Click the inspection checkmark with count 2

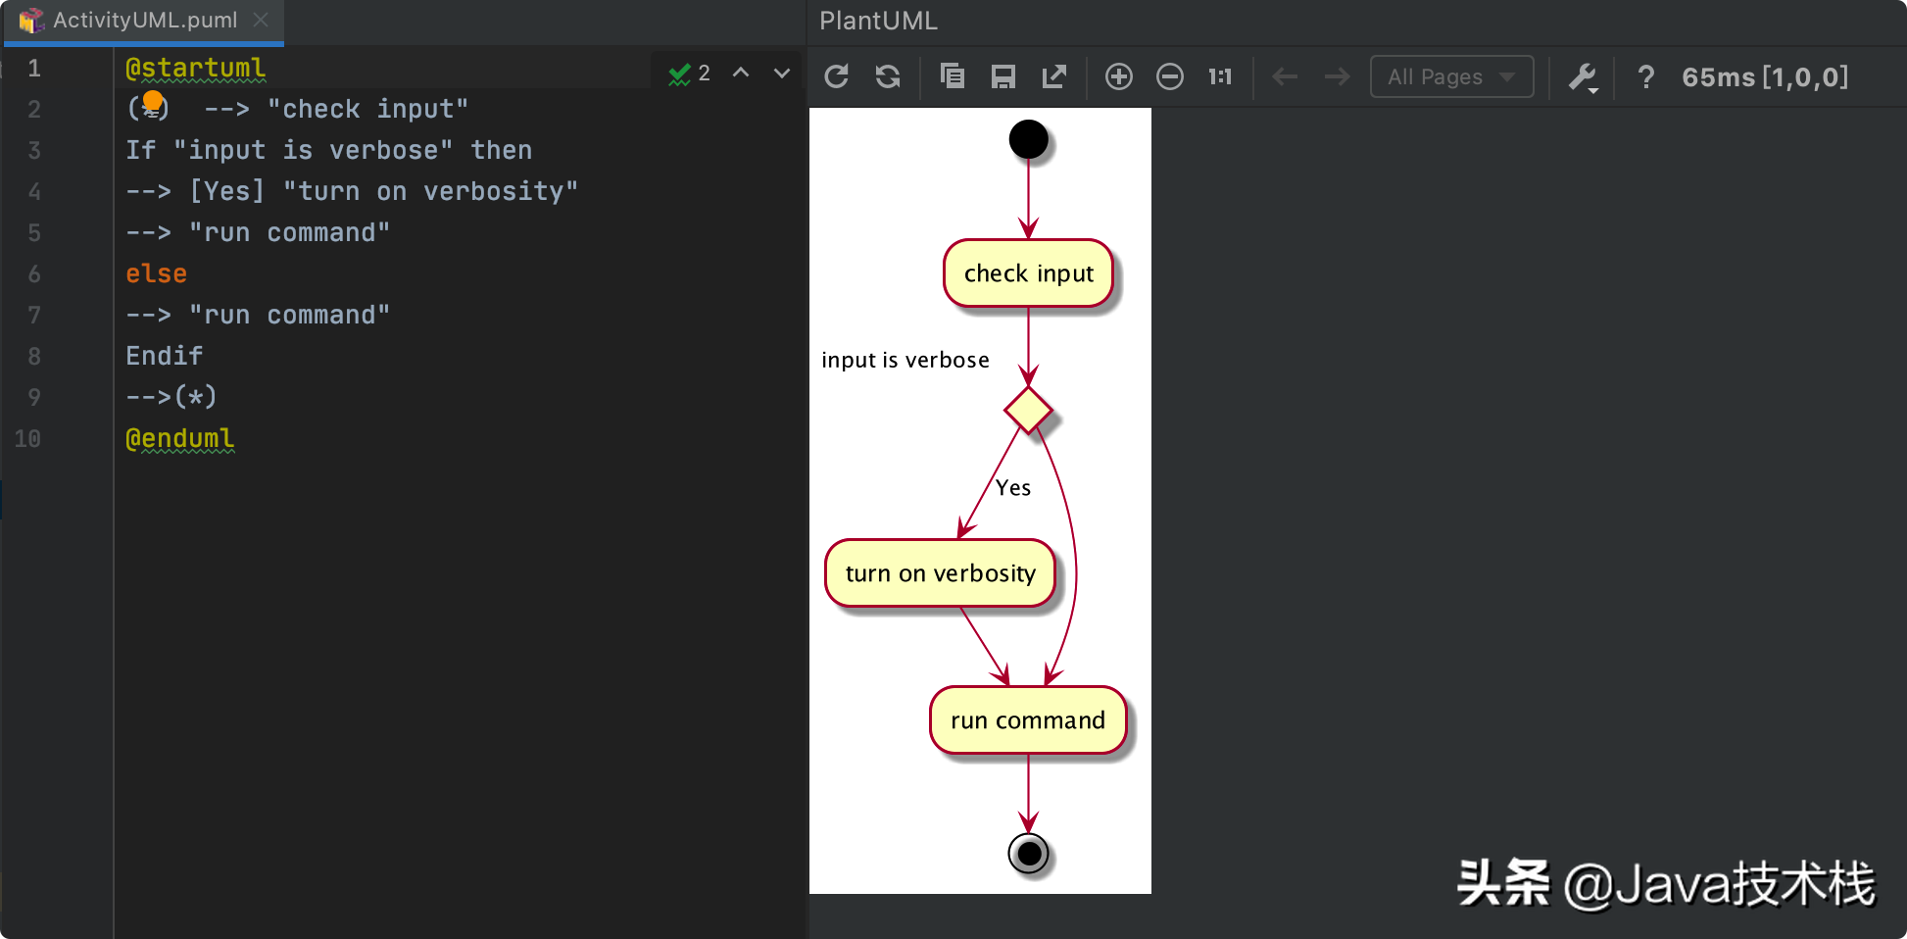coord(689,74)
